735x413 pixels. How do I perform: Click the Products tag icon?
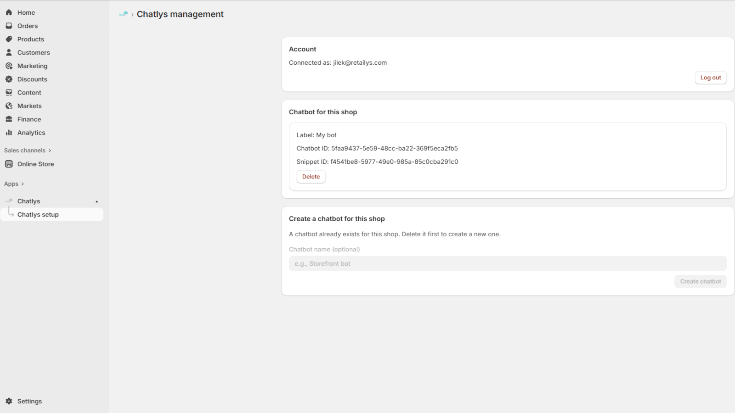pyautogui.click(x=9, y=39)
